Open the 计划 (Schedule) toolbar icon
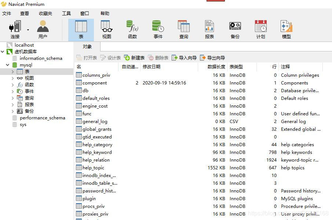The height and width of the screenshot is (220, 332). pyautogui.click(x=260, y=29)
